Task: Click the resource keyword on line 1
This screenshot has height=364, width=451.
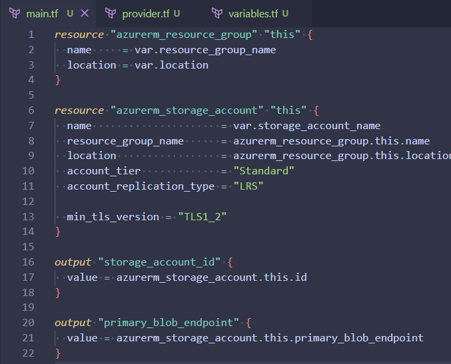Action: (x=79, y=35)
